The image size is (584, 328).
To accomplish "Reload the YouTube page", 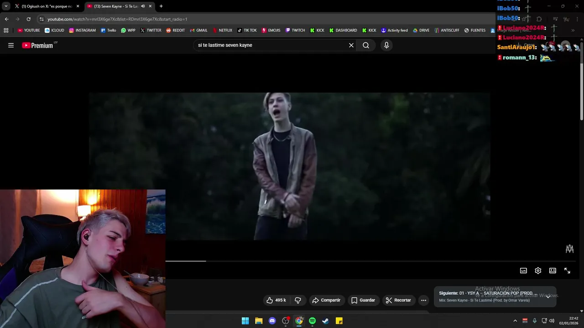I will click(x=28, y=19).
